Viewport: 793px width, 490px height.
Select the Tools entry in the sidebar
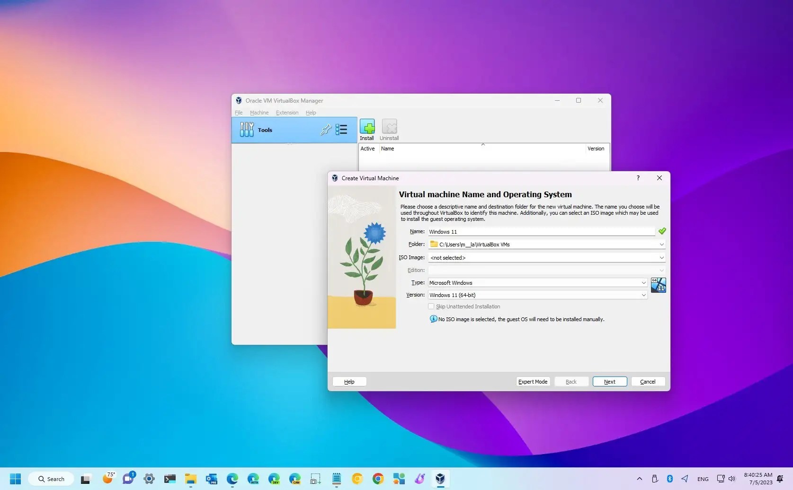click(x=265, y=130)
